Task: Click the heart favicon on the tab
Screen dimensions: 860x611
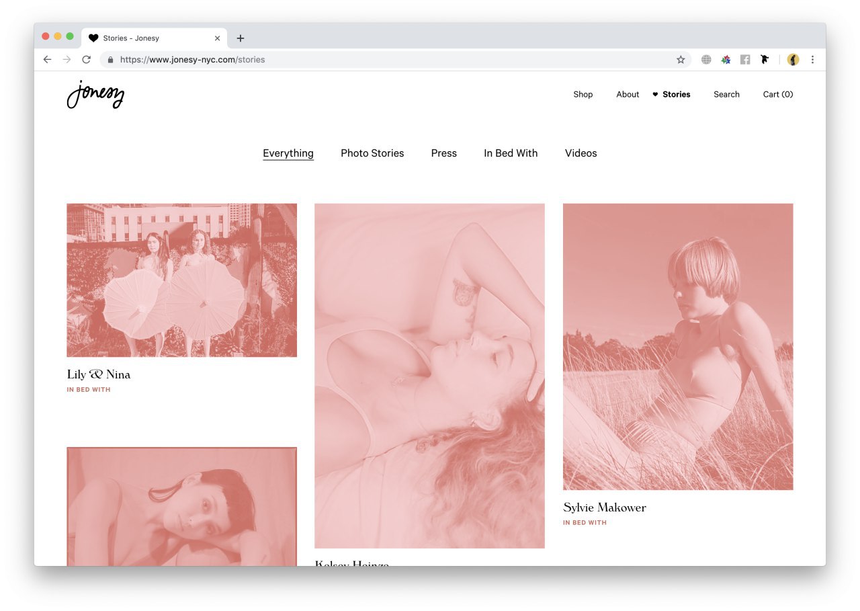Action: coord(93,38)
